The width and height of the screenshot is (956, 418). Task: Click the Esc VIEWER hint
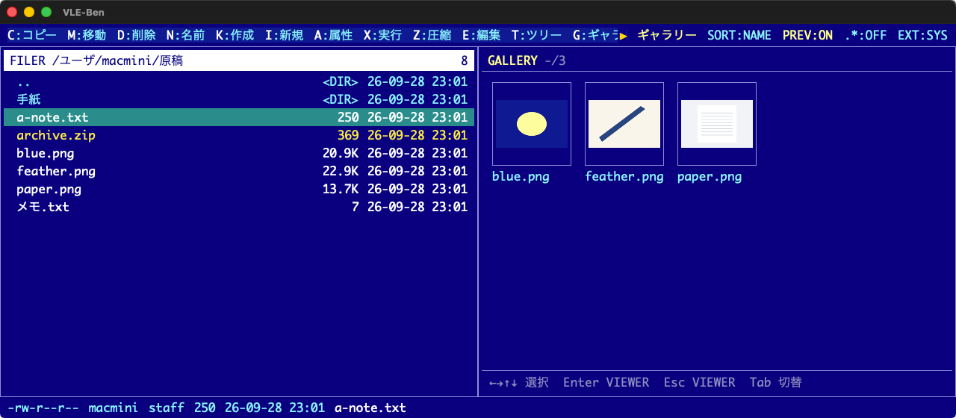(699, 382)
